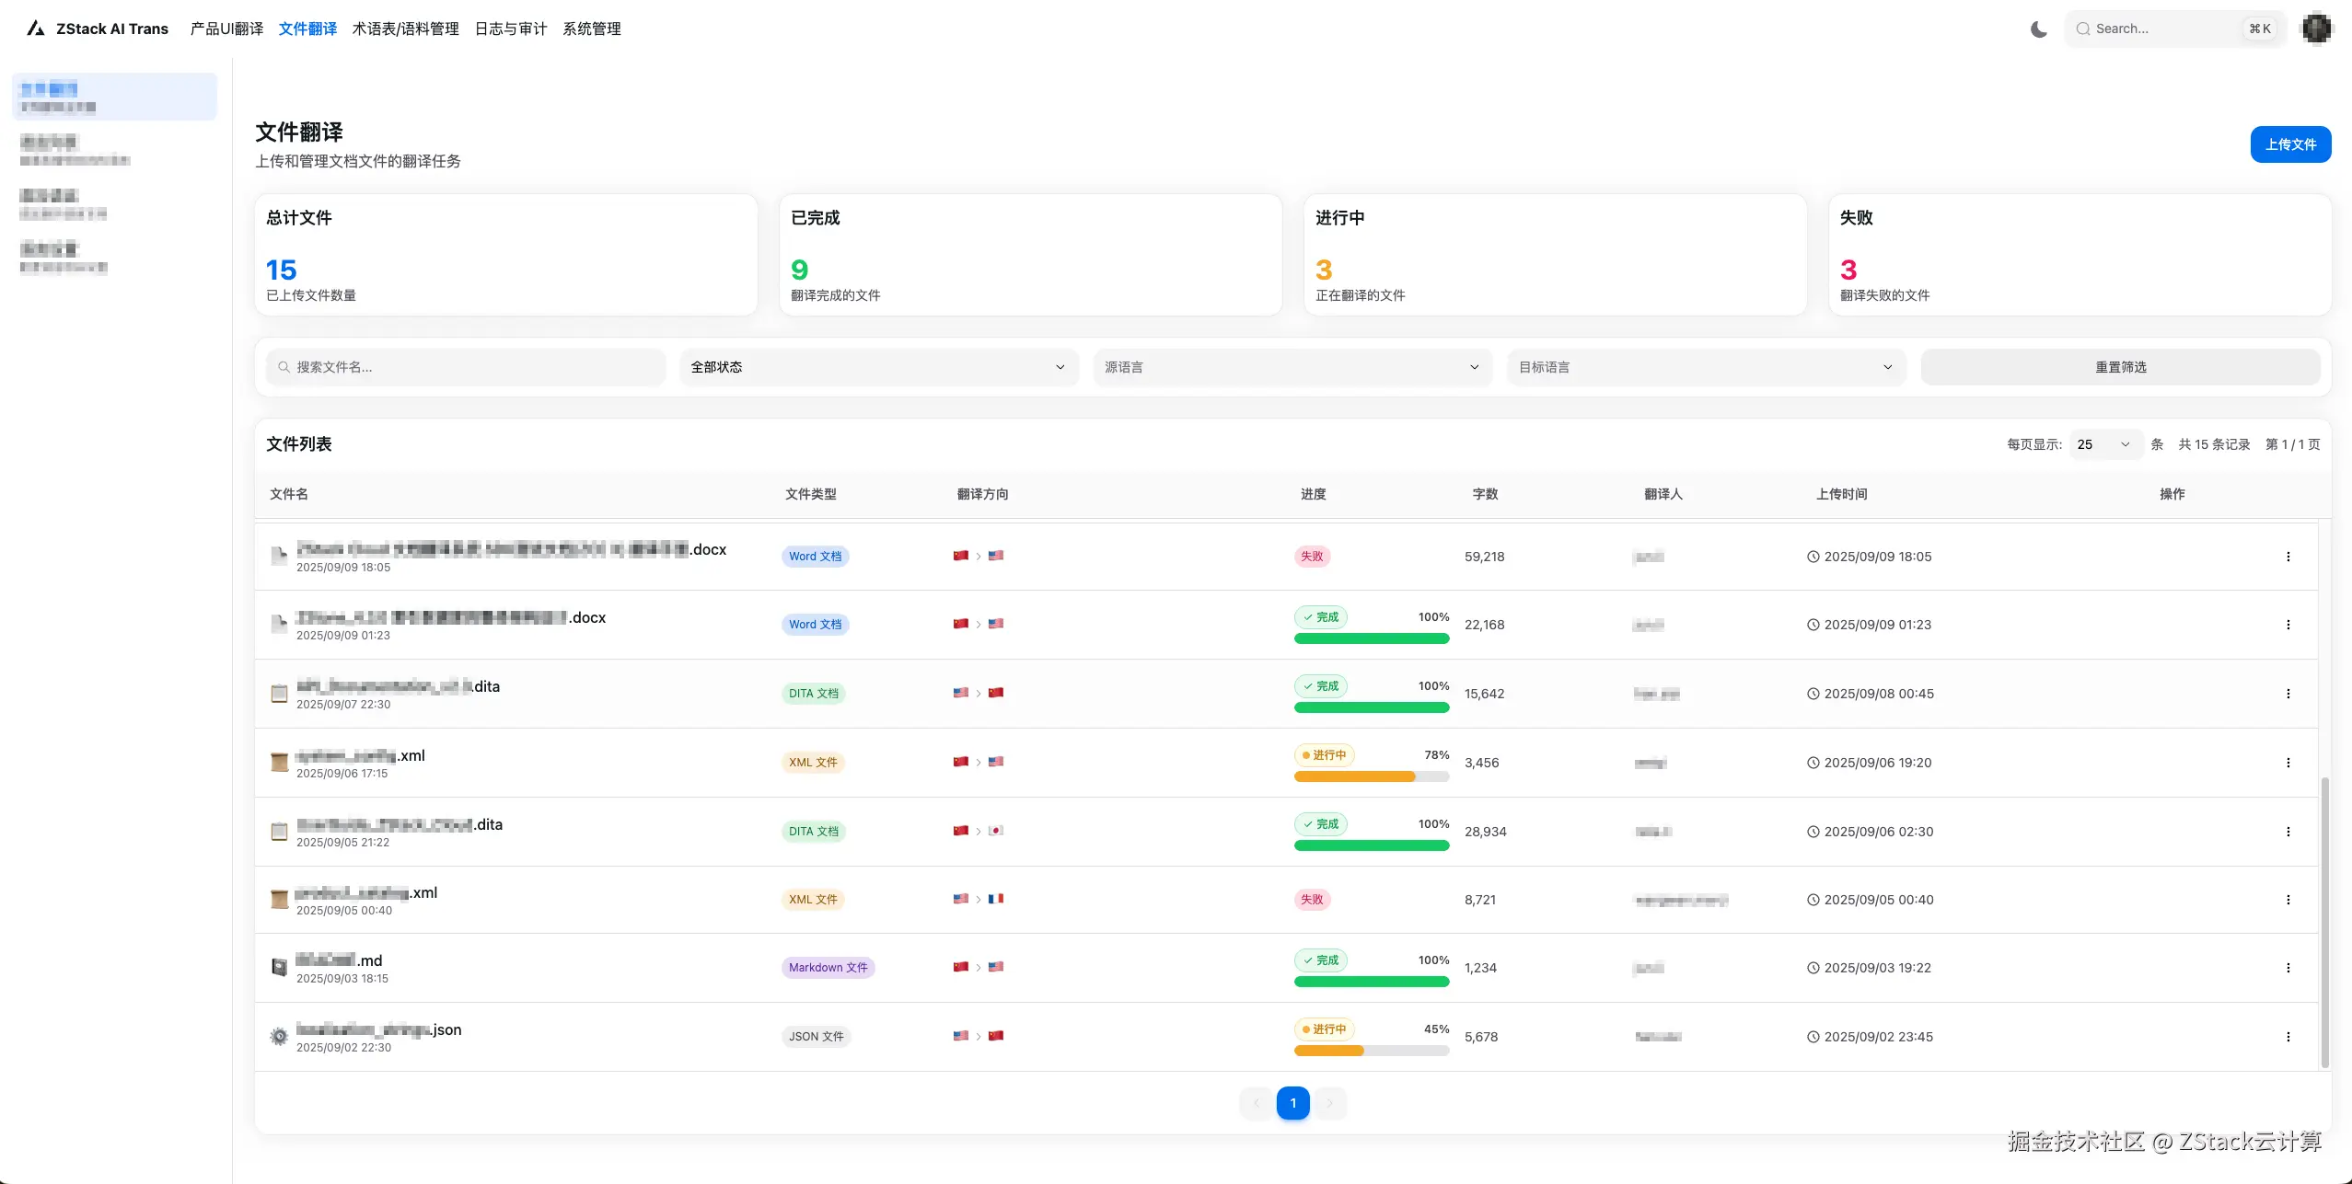This screenshot has height=1184, width=2352.
Task: Open actions menu for the 78% xml row
Action: click(2288, 763)
